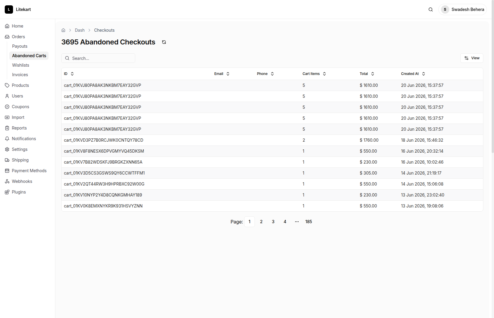
Task: Click the Plugins blocks icon
Action: click(7, 192)
